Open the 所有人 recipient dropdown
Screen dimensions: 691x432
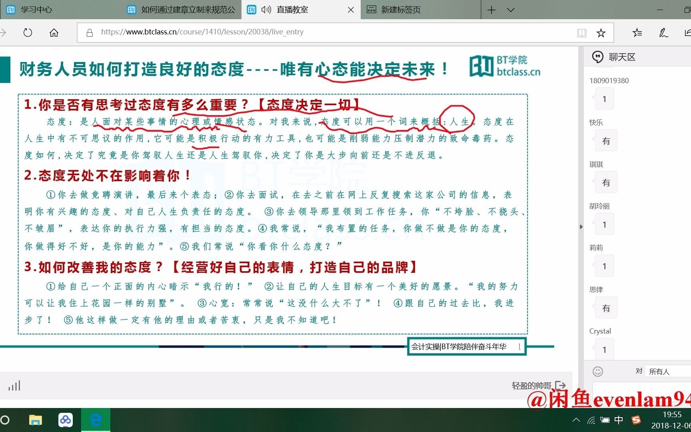667,372
